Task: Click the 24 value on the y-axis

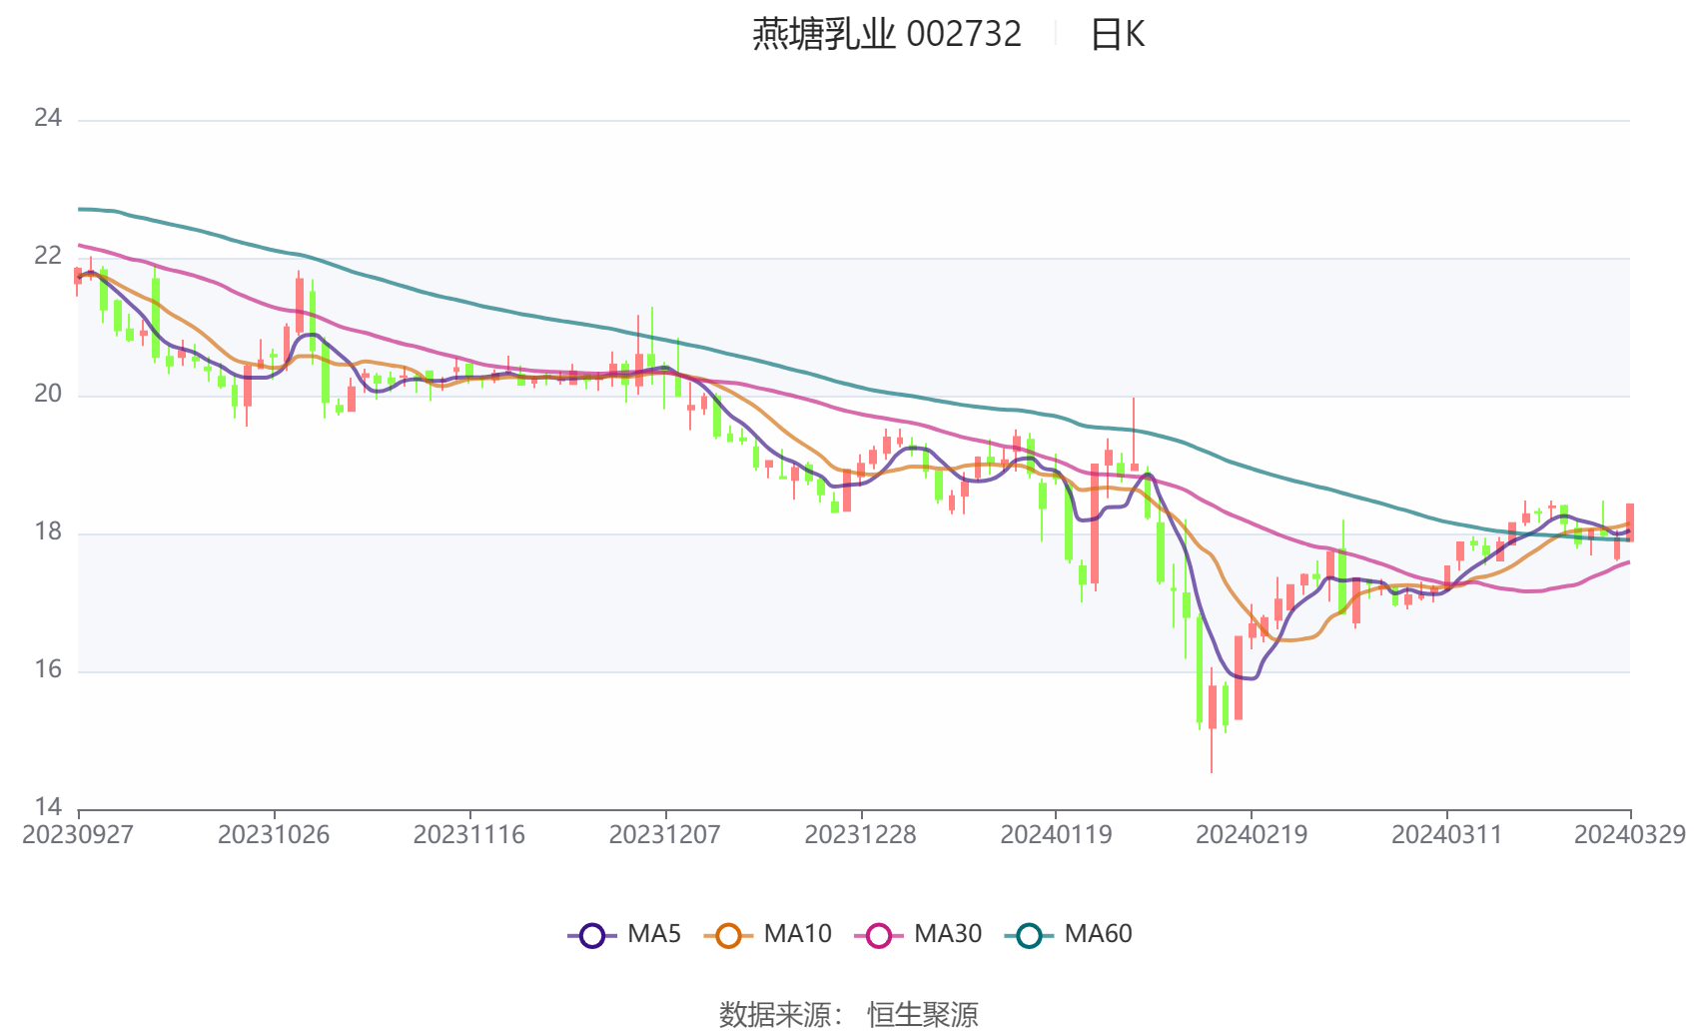Action: (48, 118)
